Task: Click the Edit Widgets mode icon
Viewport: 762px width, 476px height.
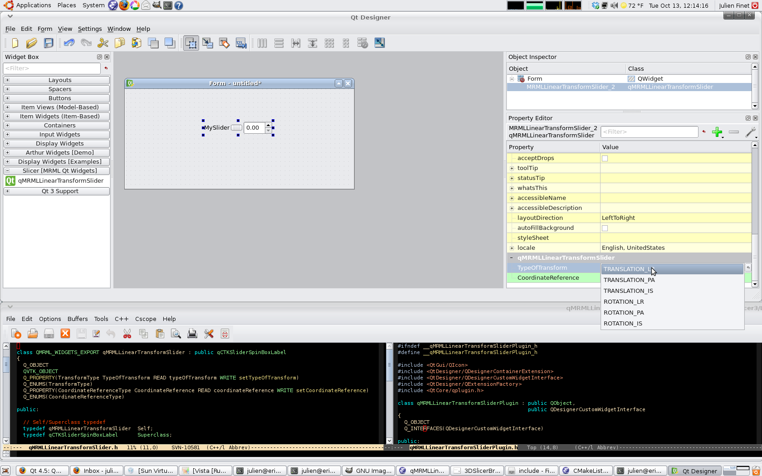Action: click(191, 43)
